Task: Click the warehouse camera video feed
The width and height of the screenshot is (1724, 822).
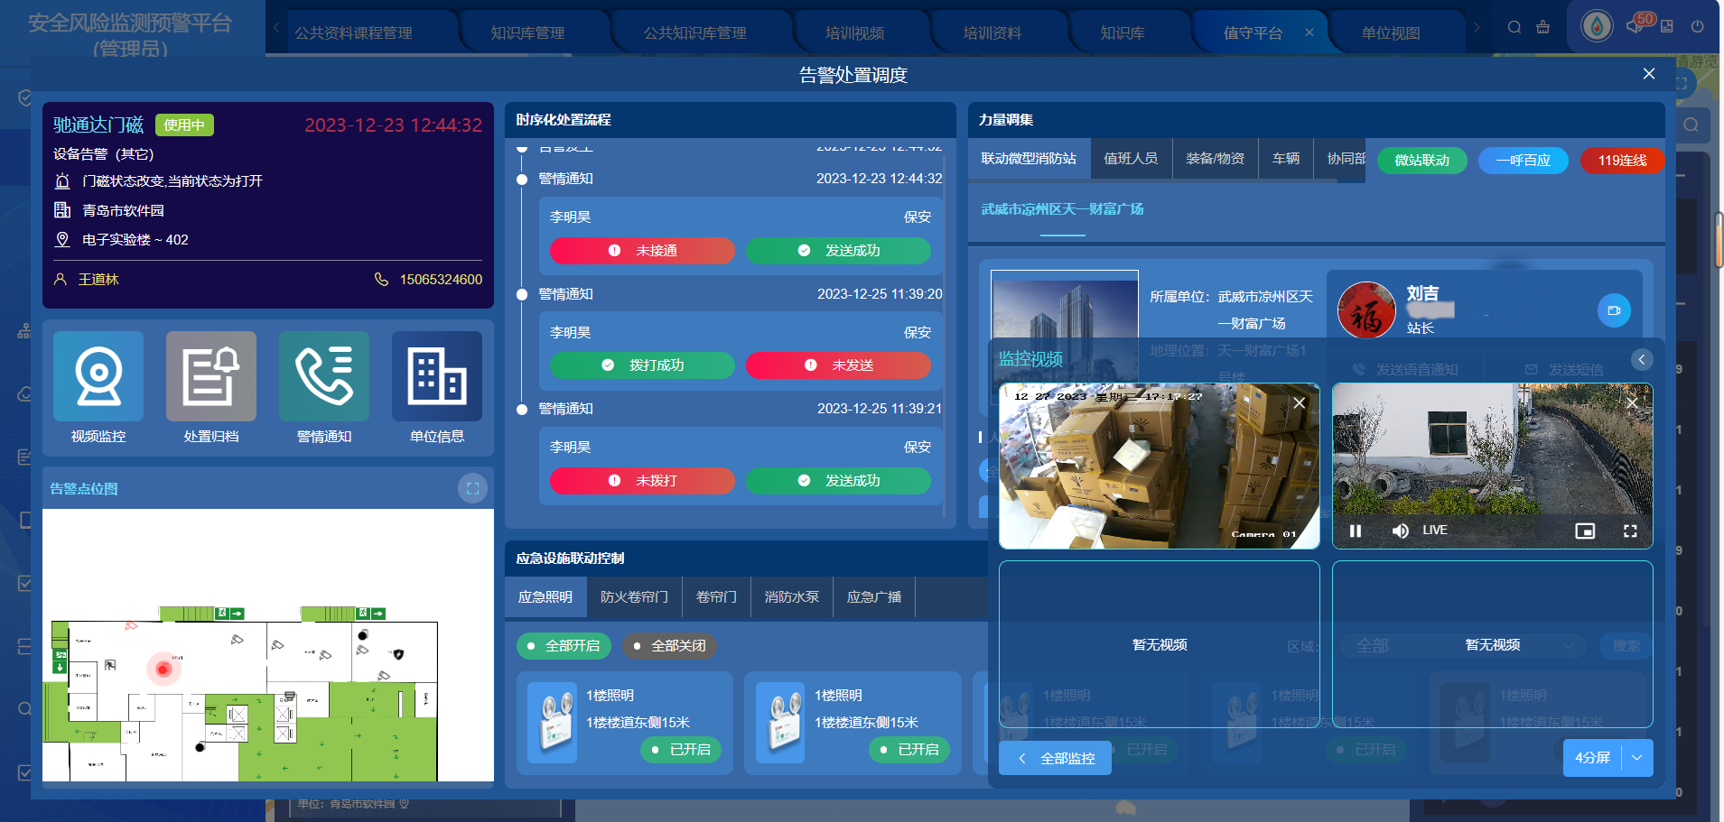Action: tap(1160, 466)
